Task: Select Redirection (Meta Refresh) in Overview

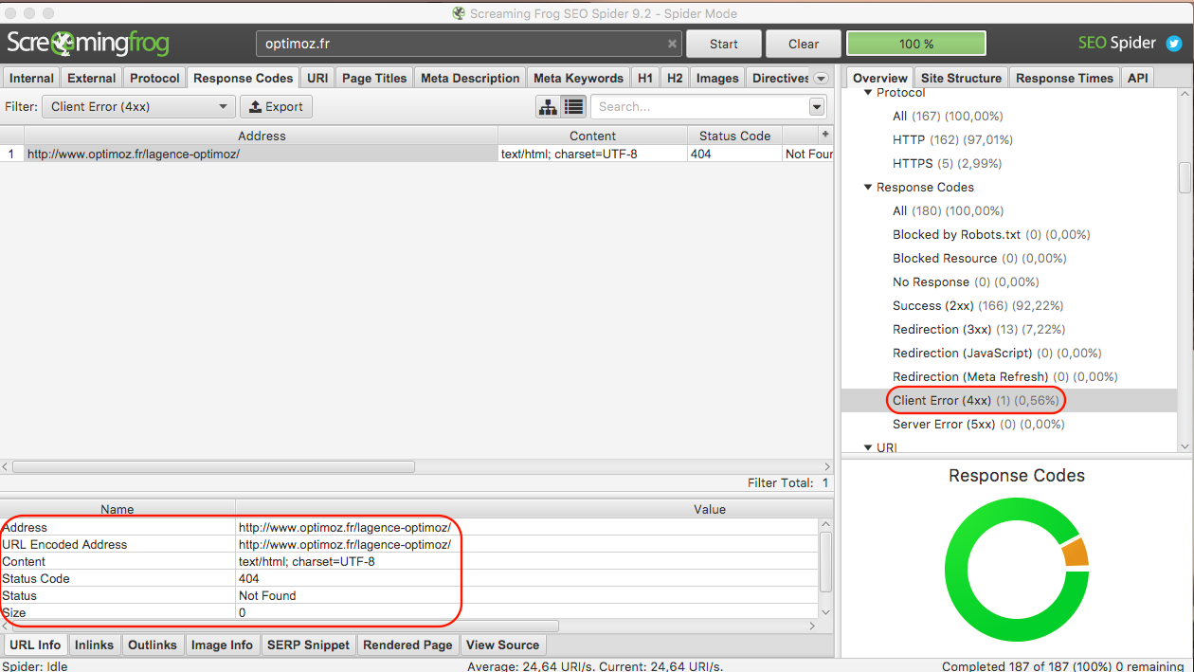Action: pos(1005,377)
